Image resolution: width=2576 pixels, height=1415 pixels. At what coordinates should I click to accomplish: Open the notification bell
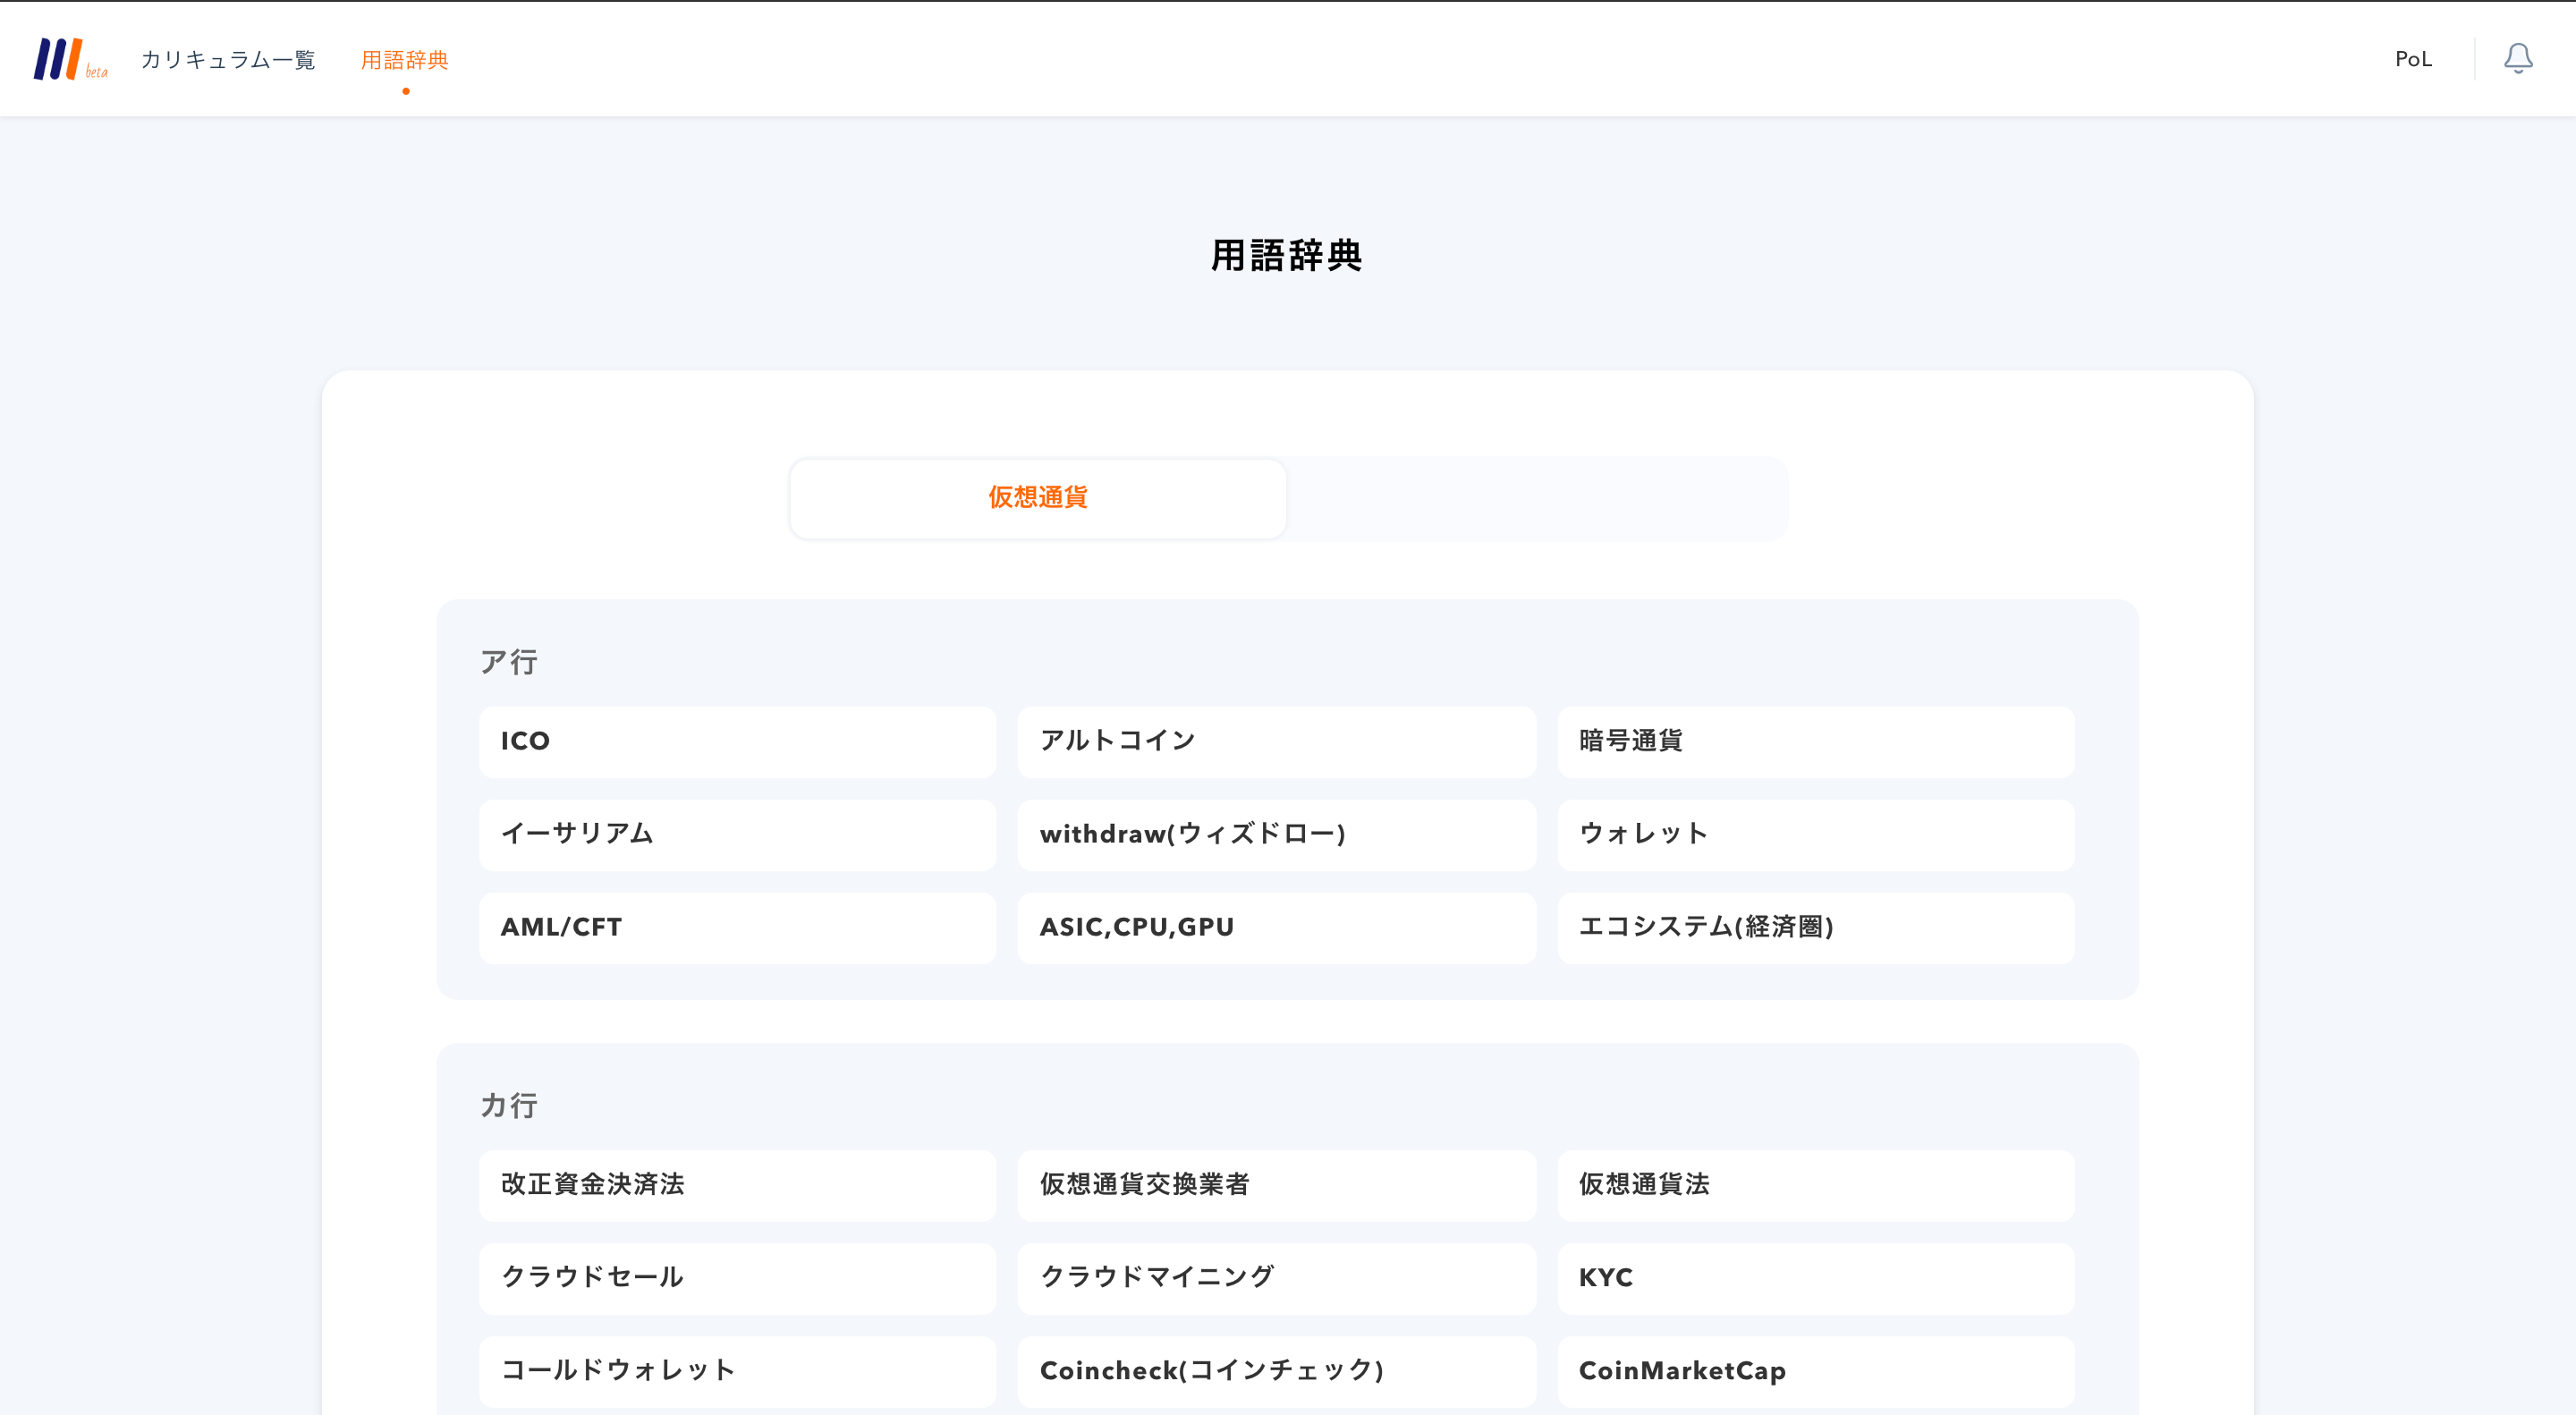pyautogui.click(x=2517, y=59)
